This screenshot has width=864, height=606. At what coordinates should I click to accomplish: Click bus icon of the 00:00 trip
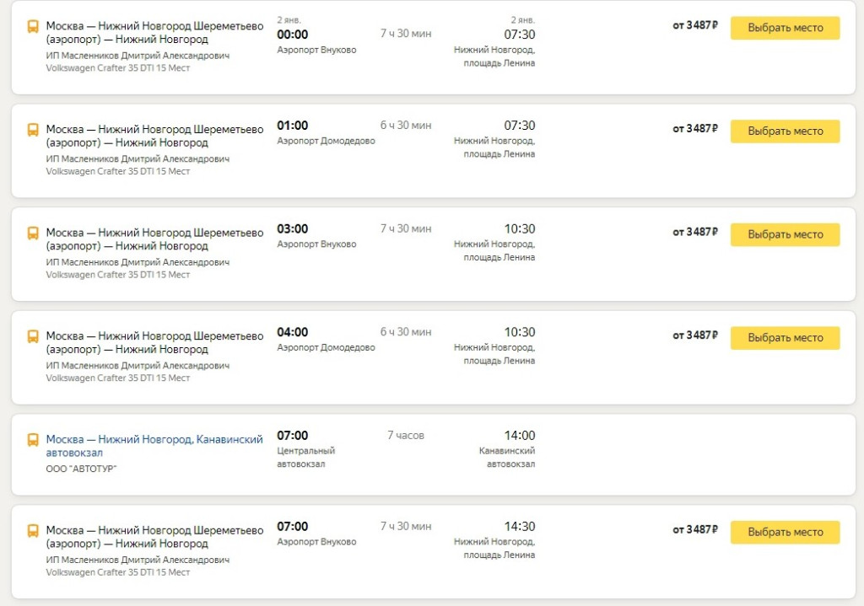point(33,27)
